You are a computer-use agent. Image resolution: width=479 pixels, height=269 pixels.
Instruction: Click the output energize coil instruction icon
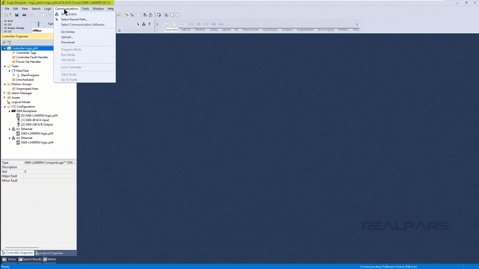[x=206, y=24]
